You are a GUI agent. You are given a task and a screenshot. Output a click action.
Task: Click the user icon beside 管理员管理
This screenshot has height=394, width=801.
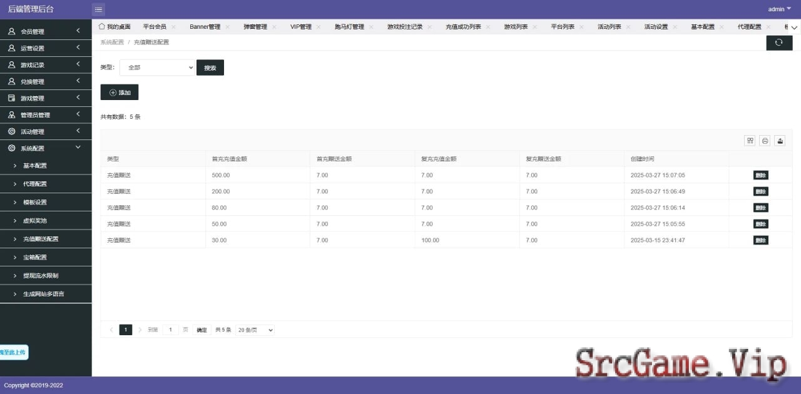pyautogui.click(x=11, y=115)
